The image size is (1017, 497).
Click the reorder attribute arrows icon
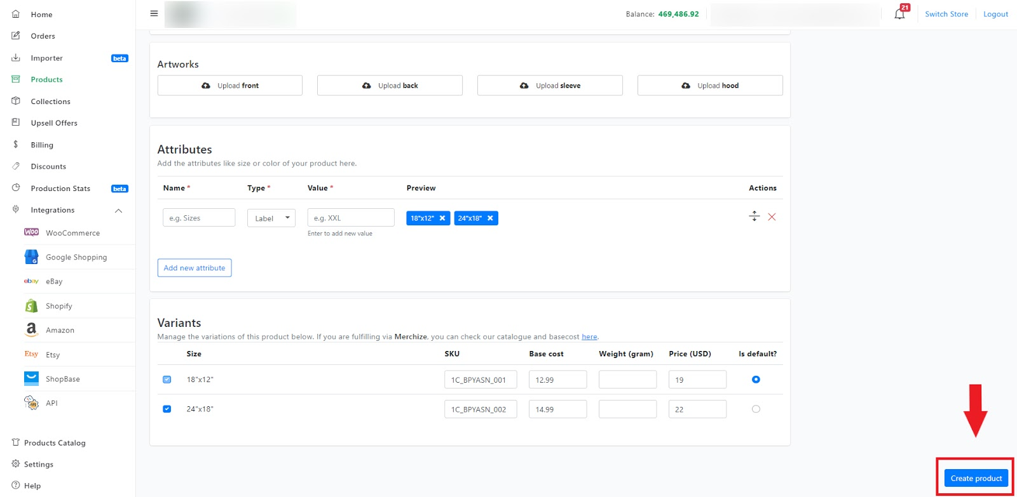(x=754, y=216)
